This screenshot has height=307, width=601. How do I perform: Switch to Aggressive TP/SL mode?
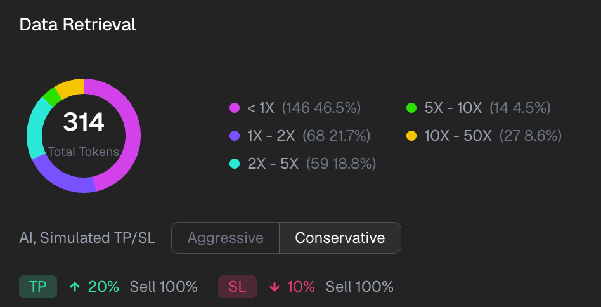226,238
